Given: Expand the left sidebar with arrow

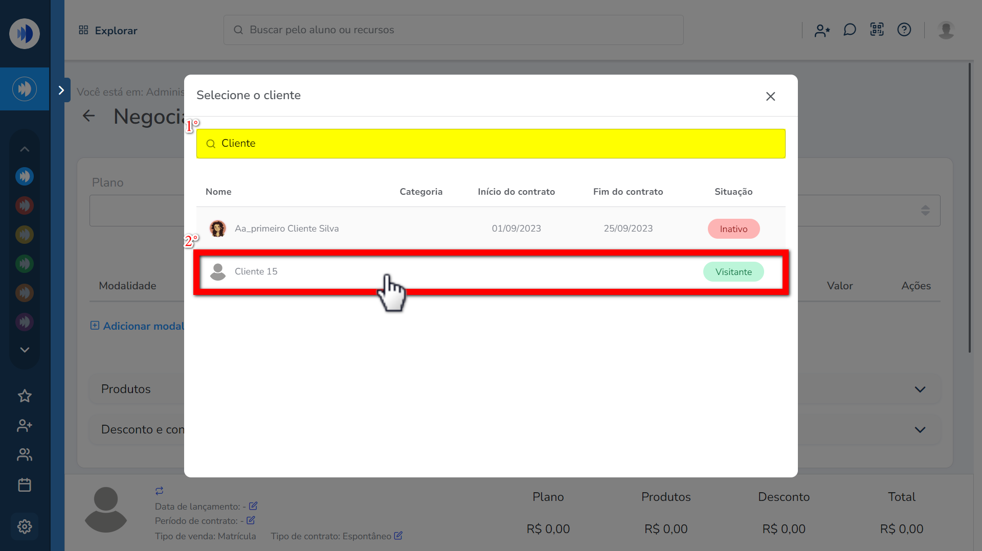Looking at the screenshot, I should click(61, 90).
